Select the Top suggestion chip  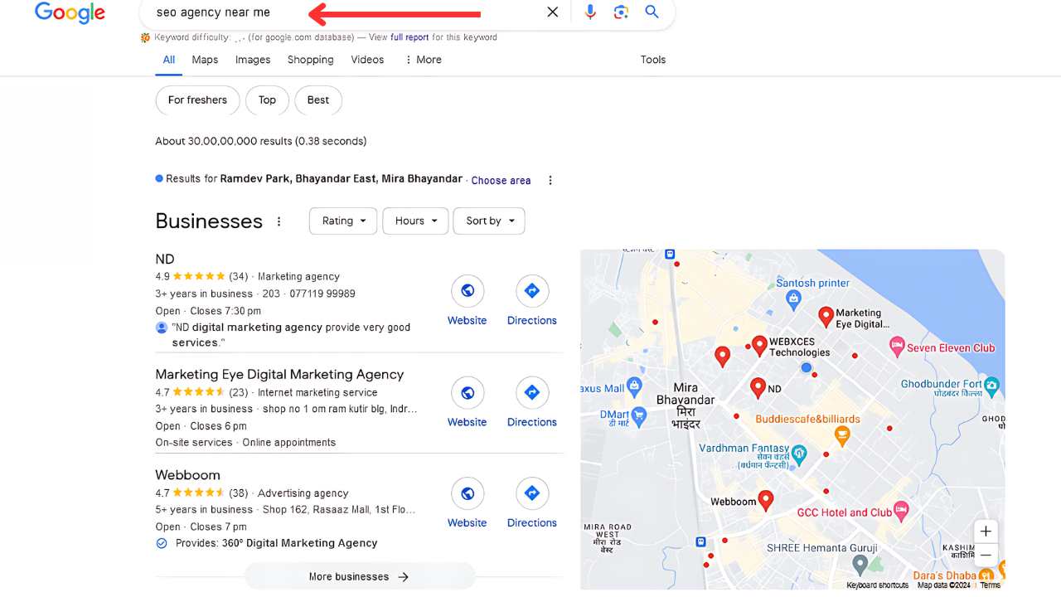coord(267,100)
